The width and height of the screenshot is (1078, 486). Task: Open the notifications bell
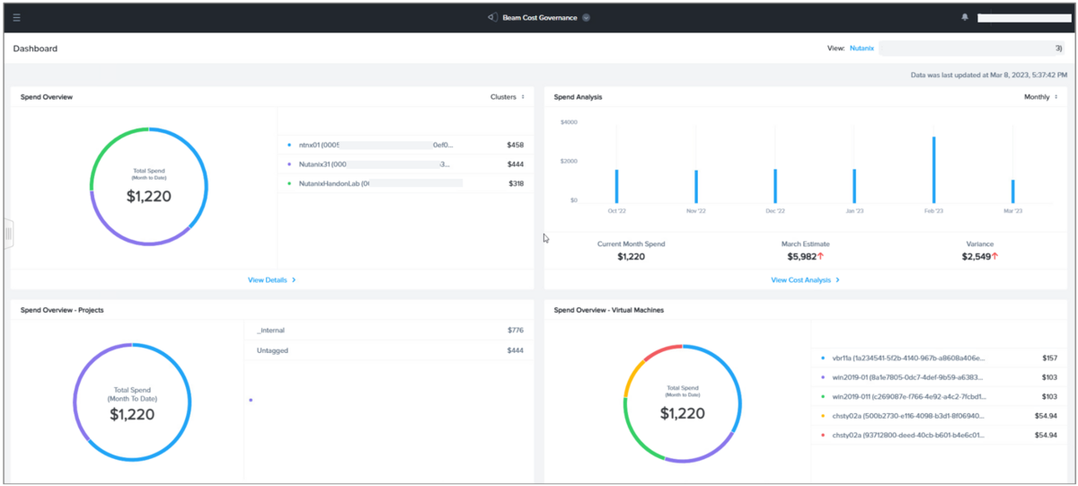[x=965, y=17]
